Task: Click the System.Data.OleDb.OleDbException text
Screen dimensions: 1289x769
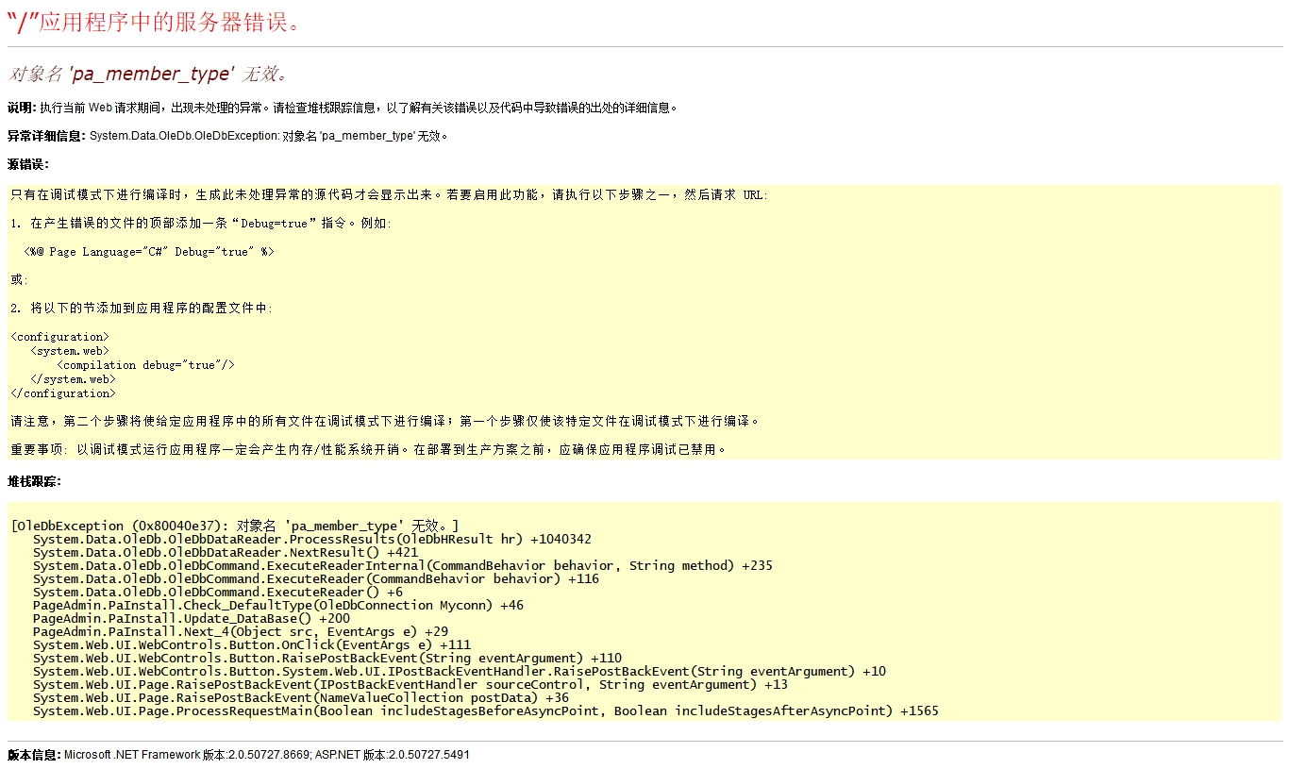Action: 184,136
